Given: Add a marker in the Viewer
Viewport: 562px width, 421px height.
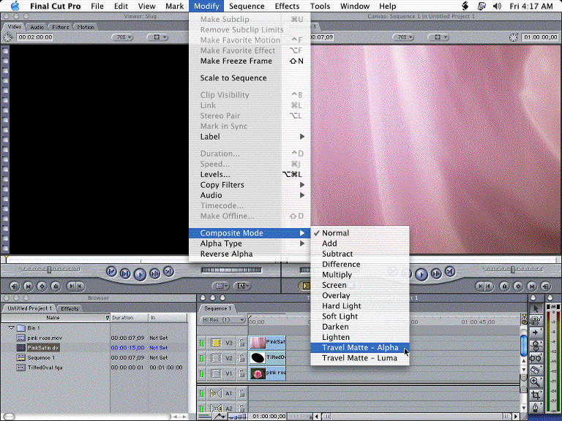Looking at the screenshot, I should [56, 286].
